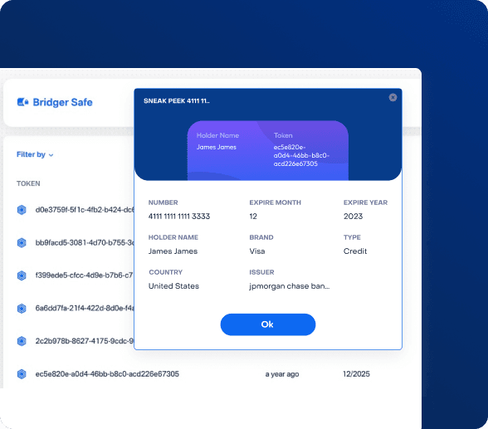
Task: Click the Bridger Safe logo icon
Action: (22, 102)
